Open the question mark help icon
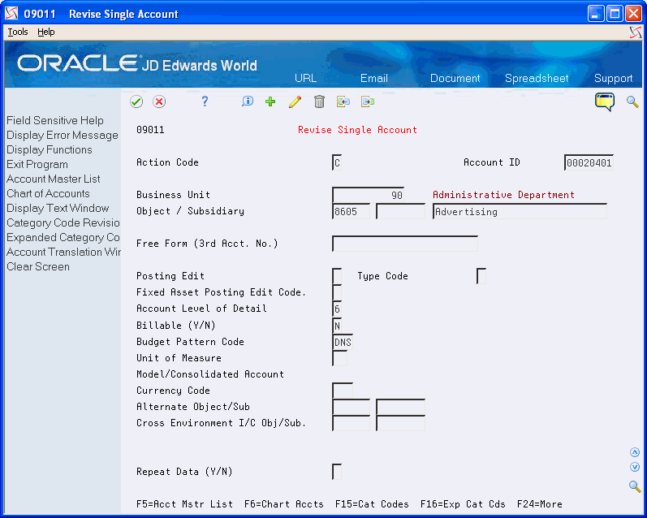 coord(205,101)
